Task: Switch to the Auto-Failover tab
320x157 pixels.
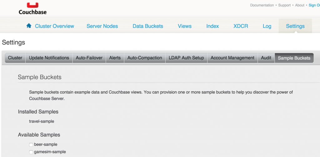Action: (89, 58)
